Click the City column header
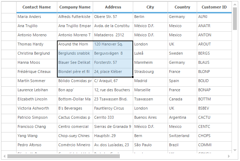This screenshot has height=161, width=240. point(150,7)
